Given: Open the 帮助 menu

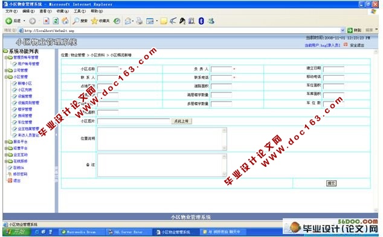Looking at the screenshot, I should (x=97, y=11).
